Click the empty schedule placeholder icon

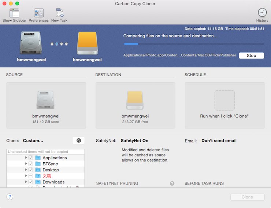point(224,100)
